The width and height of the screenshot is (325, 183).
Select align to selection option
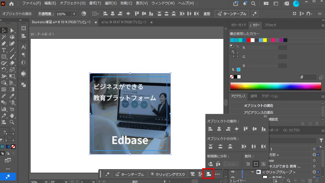coord(255,164)
